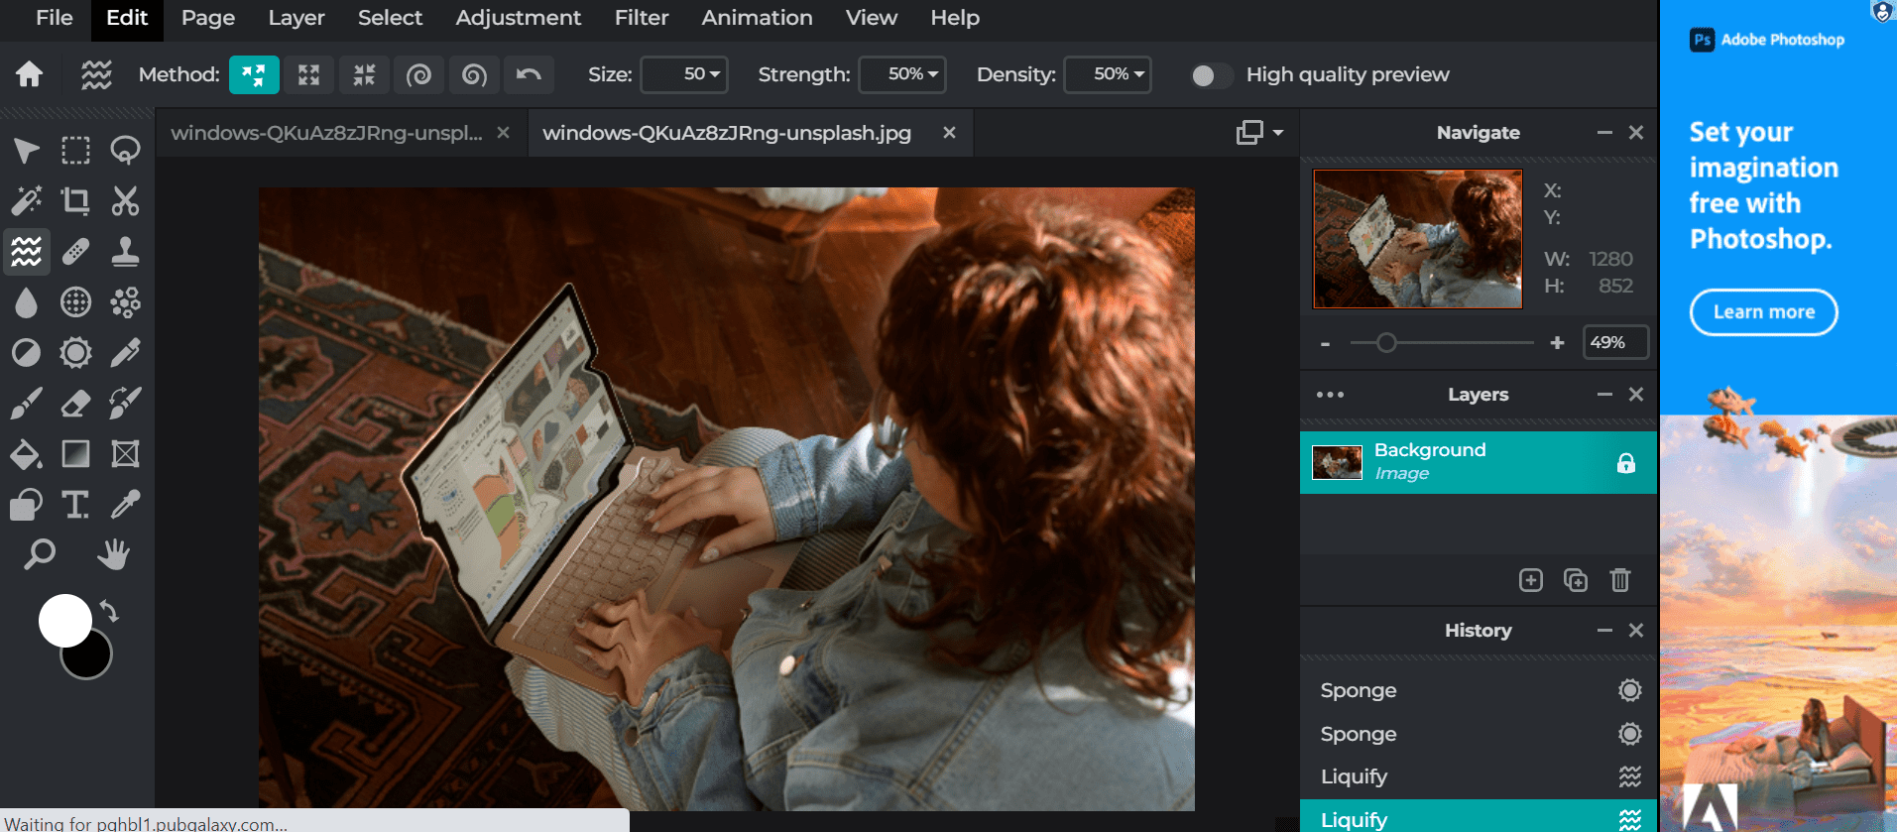The image size is (1897, 832).
Task: Choose the Swirl right liquify method
Action: point(419,74)
